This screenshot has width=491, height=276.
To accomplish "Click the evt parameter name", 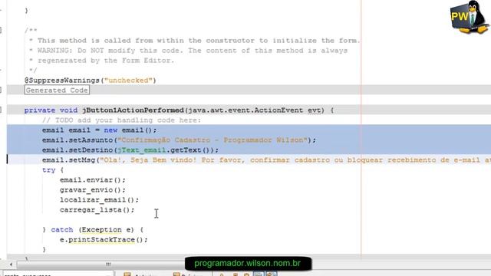I will click(x=314, y=110).
